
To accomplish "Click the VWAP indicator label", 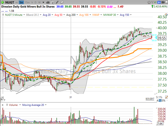I will coord(96,15).
